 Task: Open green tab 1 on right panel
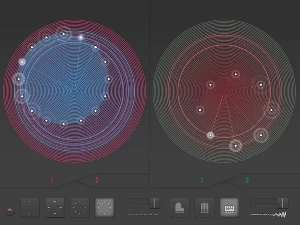pyautogui.click(x=202, y=180)
